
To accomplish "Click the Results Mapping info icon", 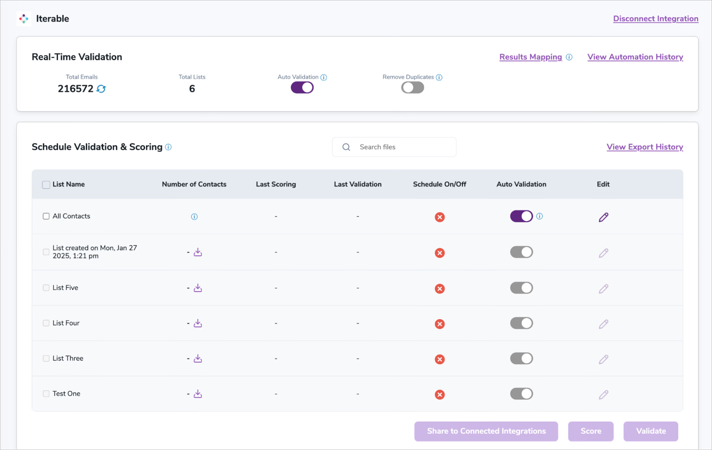I will 569,57.
